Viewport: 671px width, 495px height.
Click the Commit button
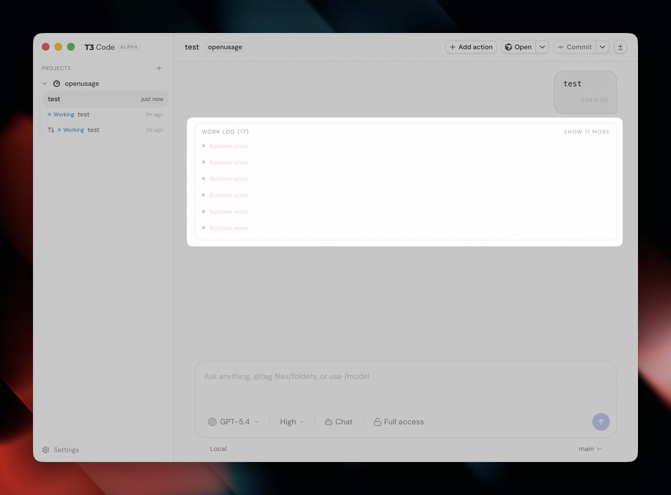tap(575, 47)
